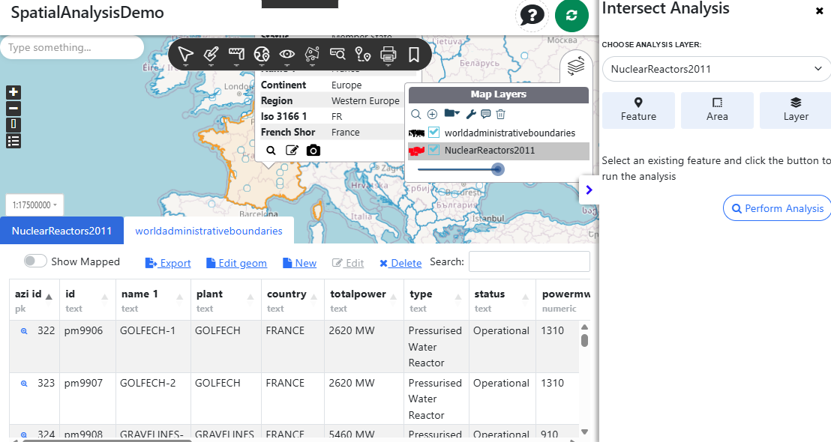The width and height of the screenshot is (831, 442).
Task: Click the disabled Edit link
Action: click(x=348, y=263)
